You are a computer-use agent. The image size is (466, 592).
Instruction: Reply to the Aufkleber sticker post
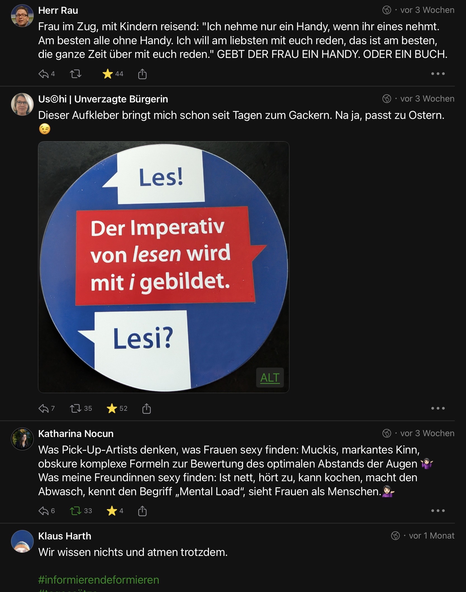[44, 409]
